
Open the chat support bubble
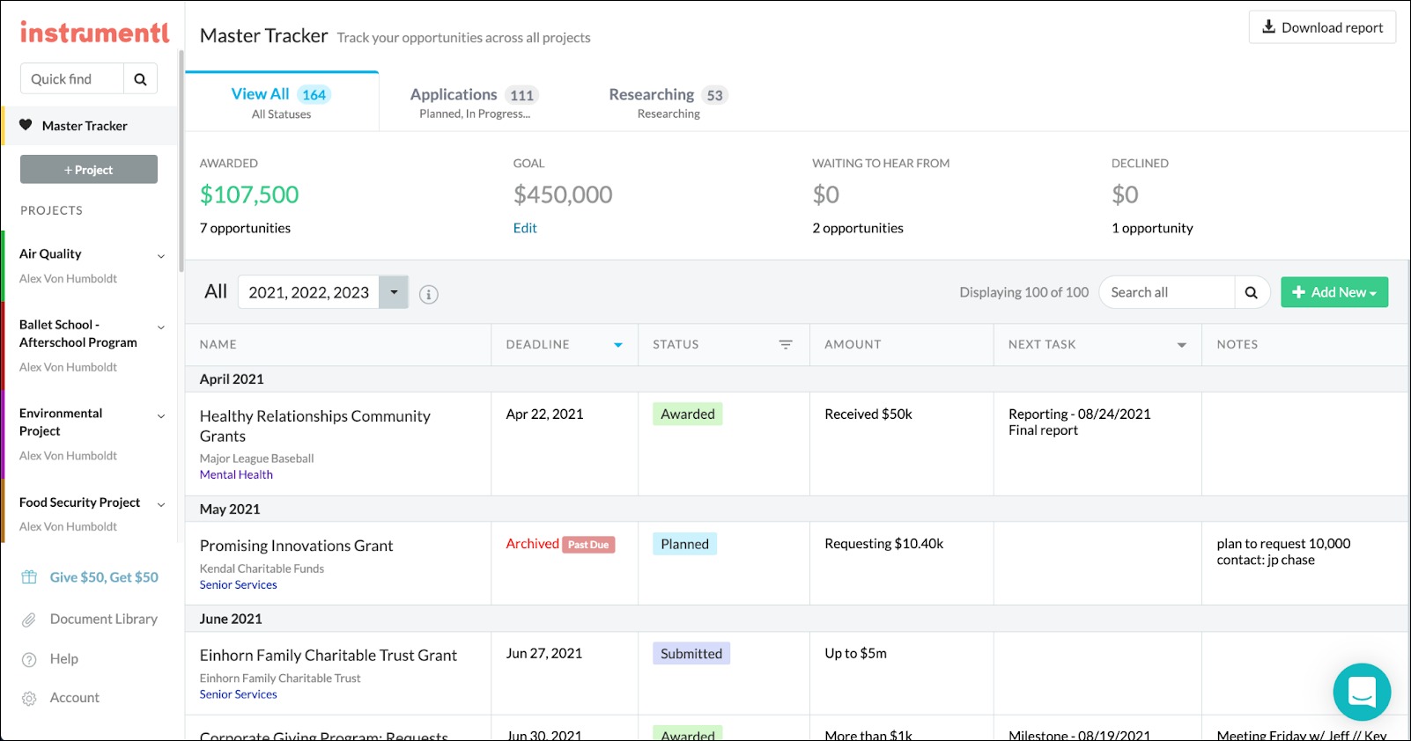1362,692
